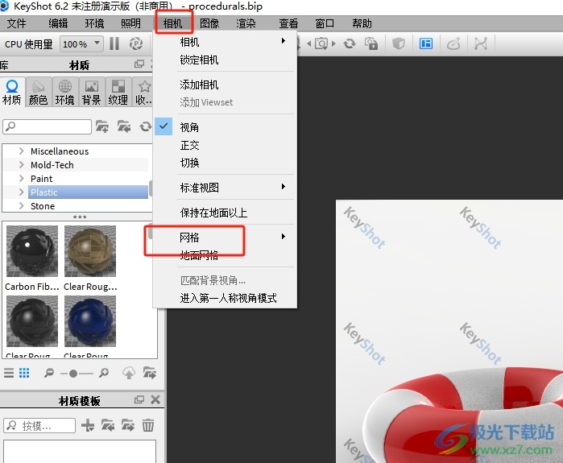This screenshot has height=463, width=563.
Task: Add a new folder in the library
Action: tap(102, 126)
